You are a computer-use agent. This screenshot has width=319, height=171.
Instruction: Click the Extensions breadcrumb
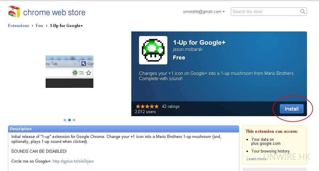[18, 26]
